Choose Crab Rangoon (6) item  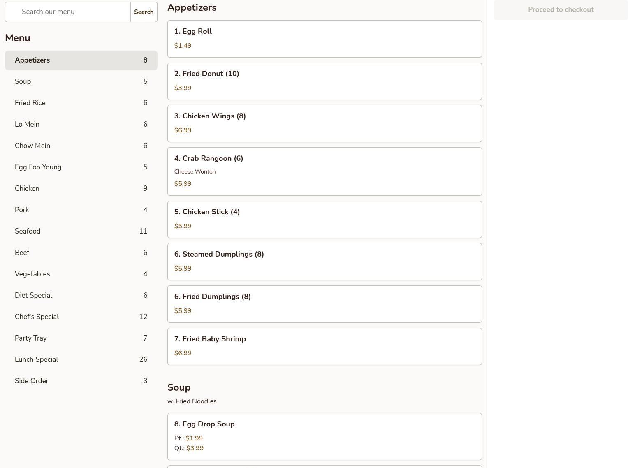click(x=324, y=171)
